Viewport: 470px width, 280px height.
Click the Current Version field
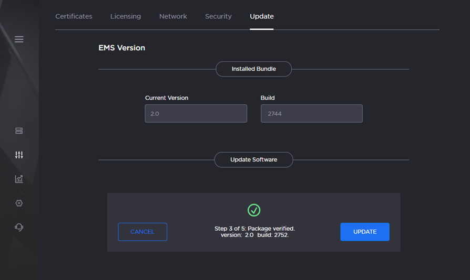(x=196, y=113)
